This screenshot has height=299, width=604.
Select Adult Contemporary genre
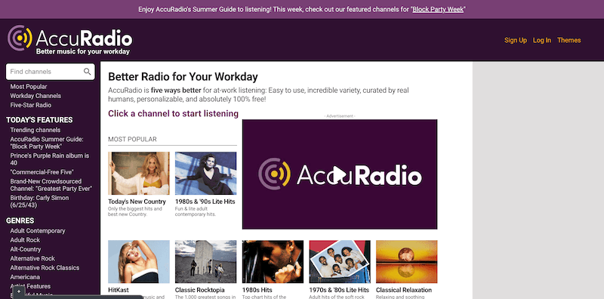(x=37, y=231)
